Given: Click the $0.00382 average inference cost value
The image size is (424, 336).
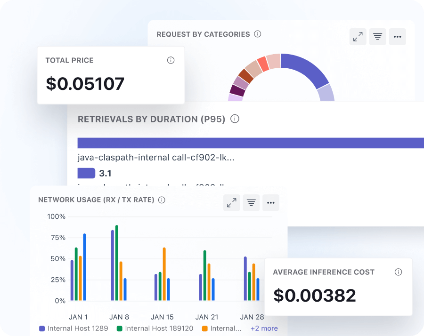Looking at the screenshot, I should click(315, 295).
